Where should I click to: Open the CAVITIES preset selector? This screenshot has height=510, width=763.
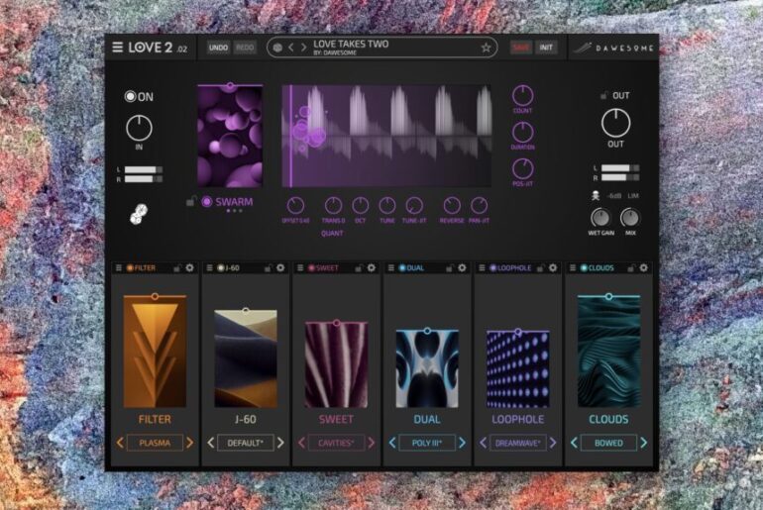point(336,443)
